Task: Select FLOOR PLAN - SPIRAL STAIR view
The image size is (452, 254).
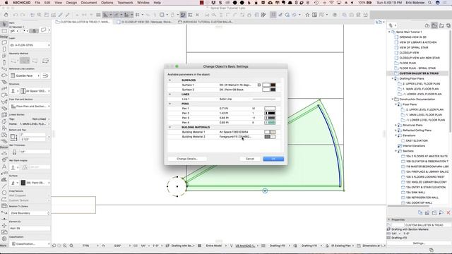Action: click(417, 68)
